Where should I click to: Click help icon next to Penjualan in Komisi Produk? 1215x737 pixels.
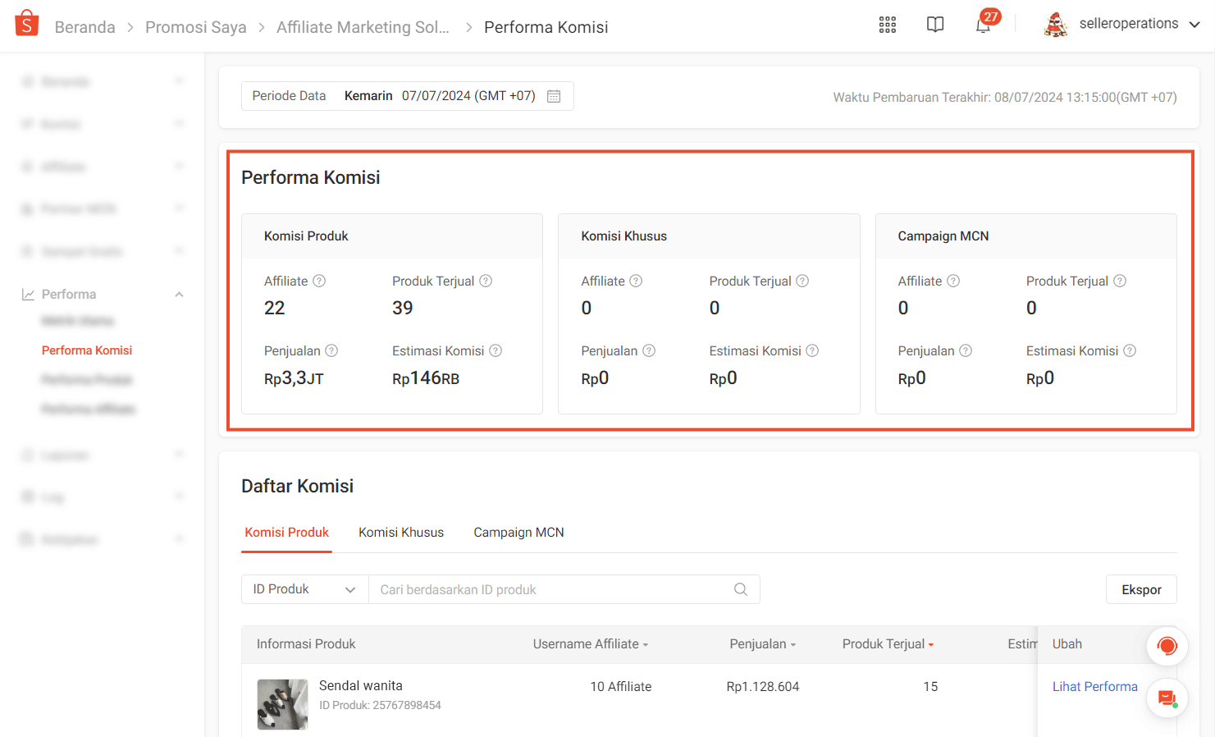331,350
